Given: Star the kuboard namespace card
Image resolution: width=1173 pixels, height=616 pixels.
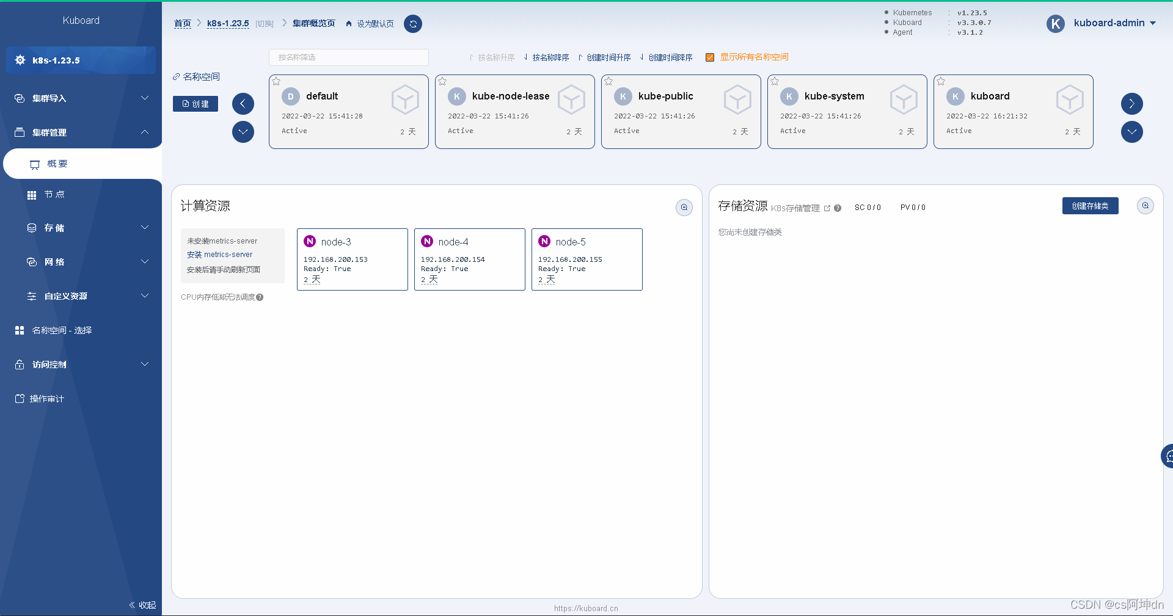Looking at the screenshot, I should tap(941, 81).
